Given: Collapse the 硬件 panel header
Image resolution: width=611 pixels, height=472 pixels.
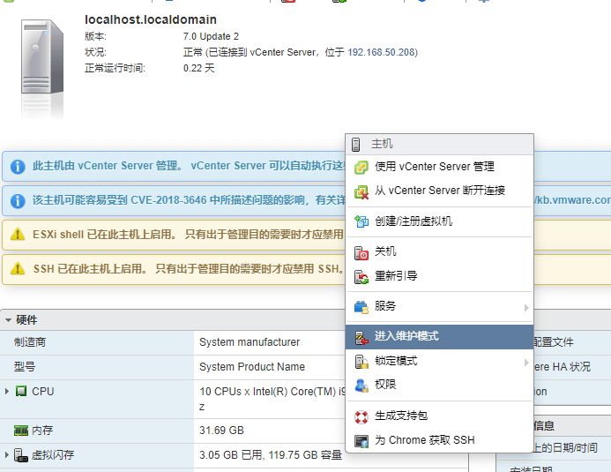Looking at the screenshot, I should coord(9,320).
